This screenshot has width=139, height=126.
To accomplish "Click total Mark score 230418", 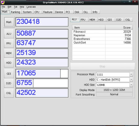I will click(x=42, y=22).
